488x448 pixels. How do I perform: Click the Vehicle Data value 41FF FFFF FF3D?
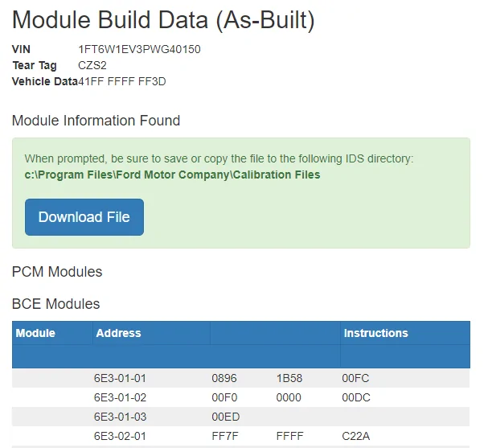pyautogui.click(x=122, y=81)
